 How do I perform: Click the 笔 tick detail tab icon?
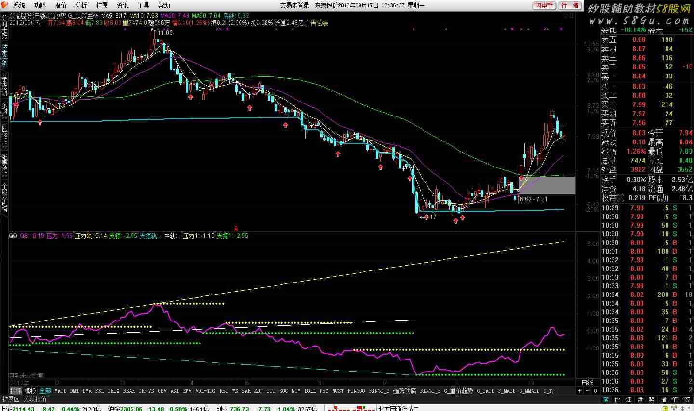pos(606,399)
